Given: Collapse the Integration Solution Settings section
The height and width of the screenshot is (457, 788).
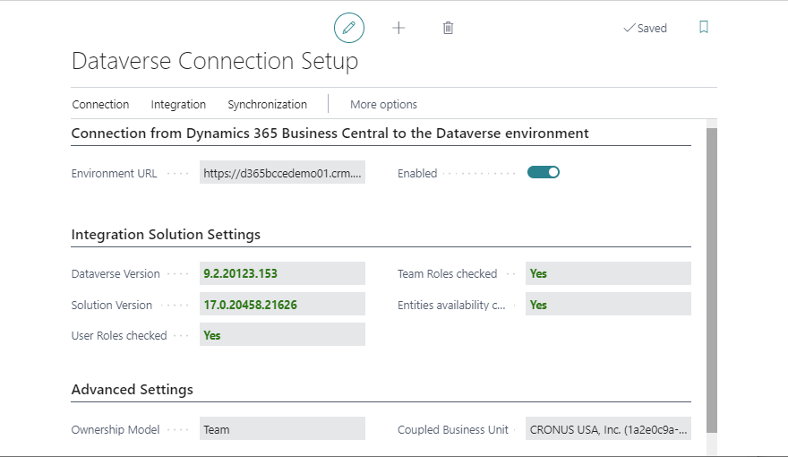Looking at the screenshot, I should pos(166,235).
